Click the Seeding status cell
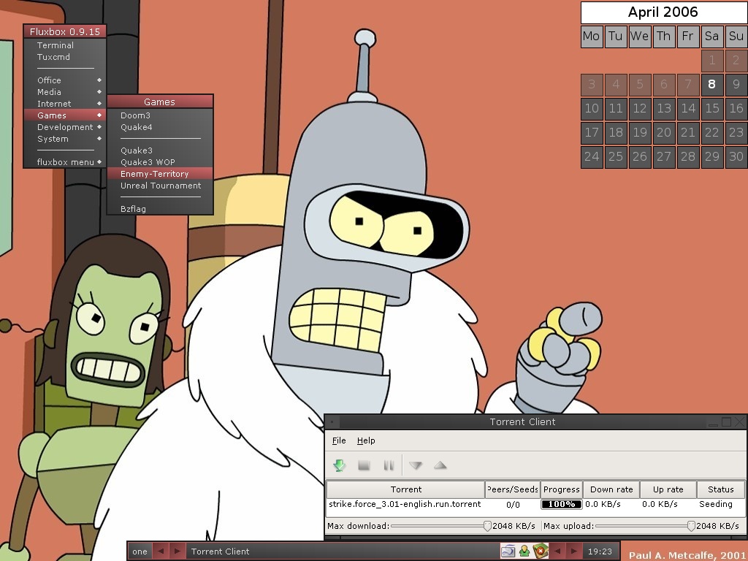Viewport: 748px width, 561px height. coord(716,504)
